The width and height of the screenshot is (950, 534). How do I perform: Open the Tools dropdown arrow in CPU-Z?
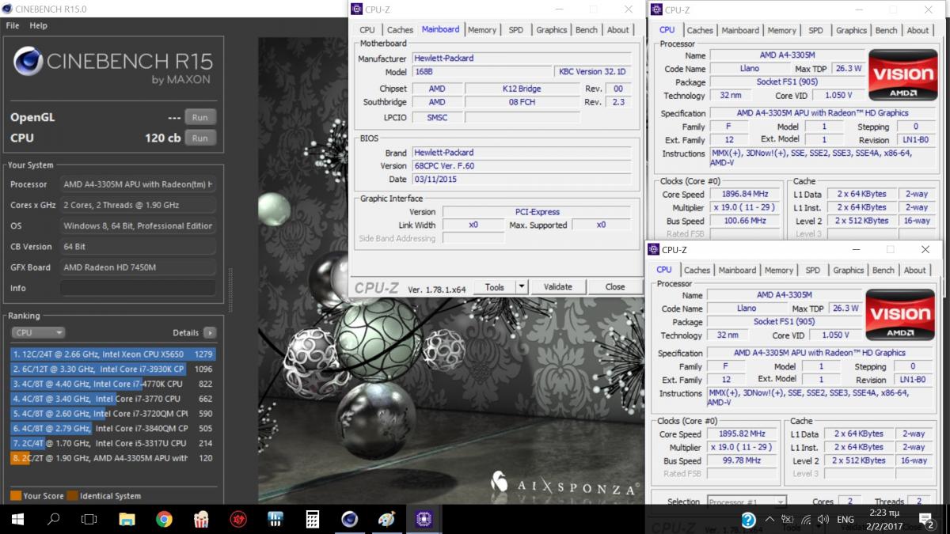coord(522,287)
